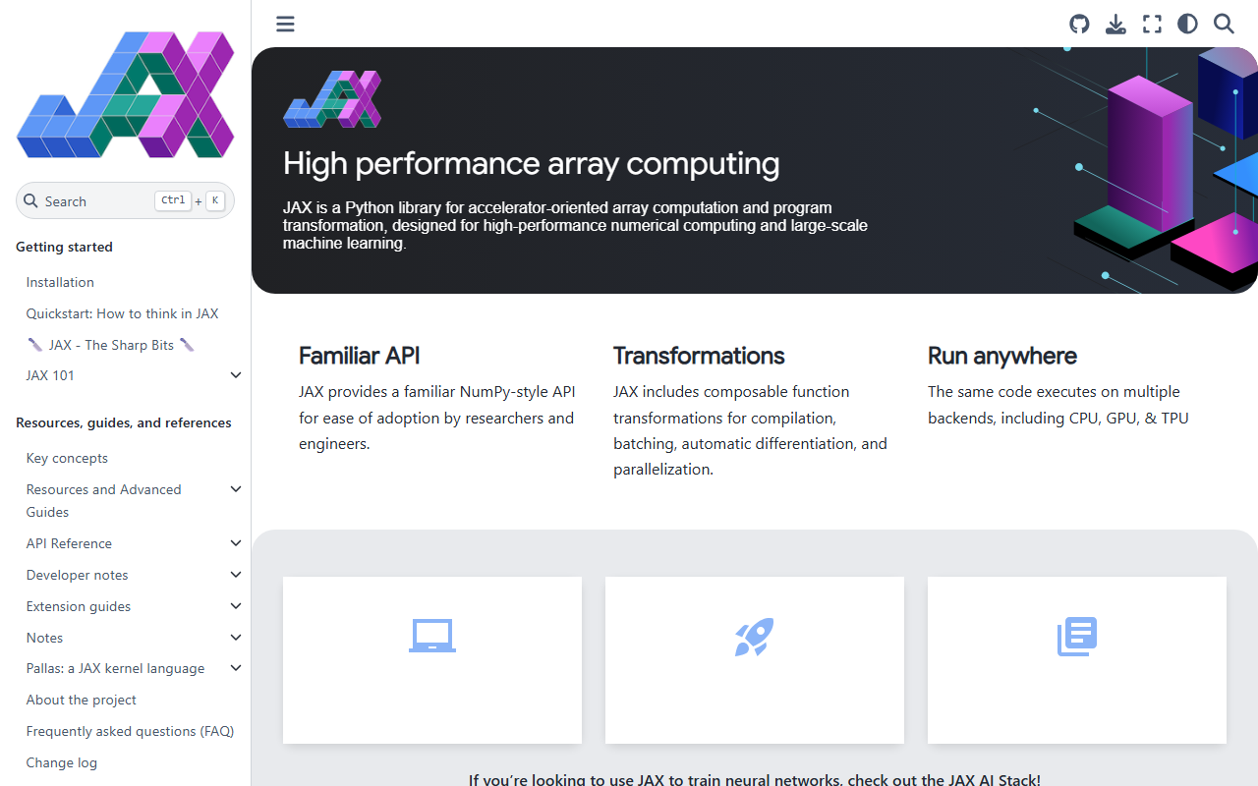Toggle the sidebar hamburger menu
The width and height of the screenshot is (1258, 786).
tap(285, 24)
